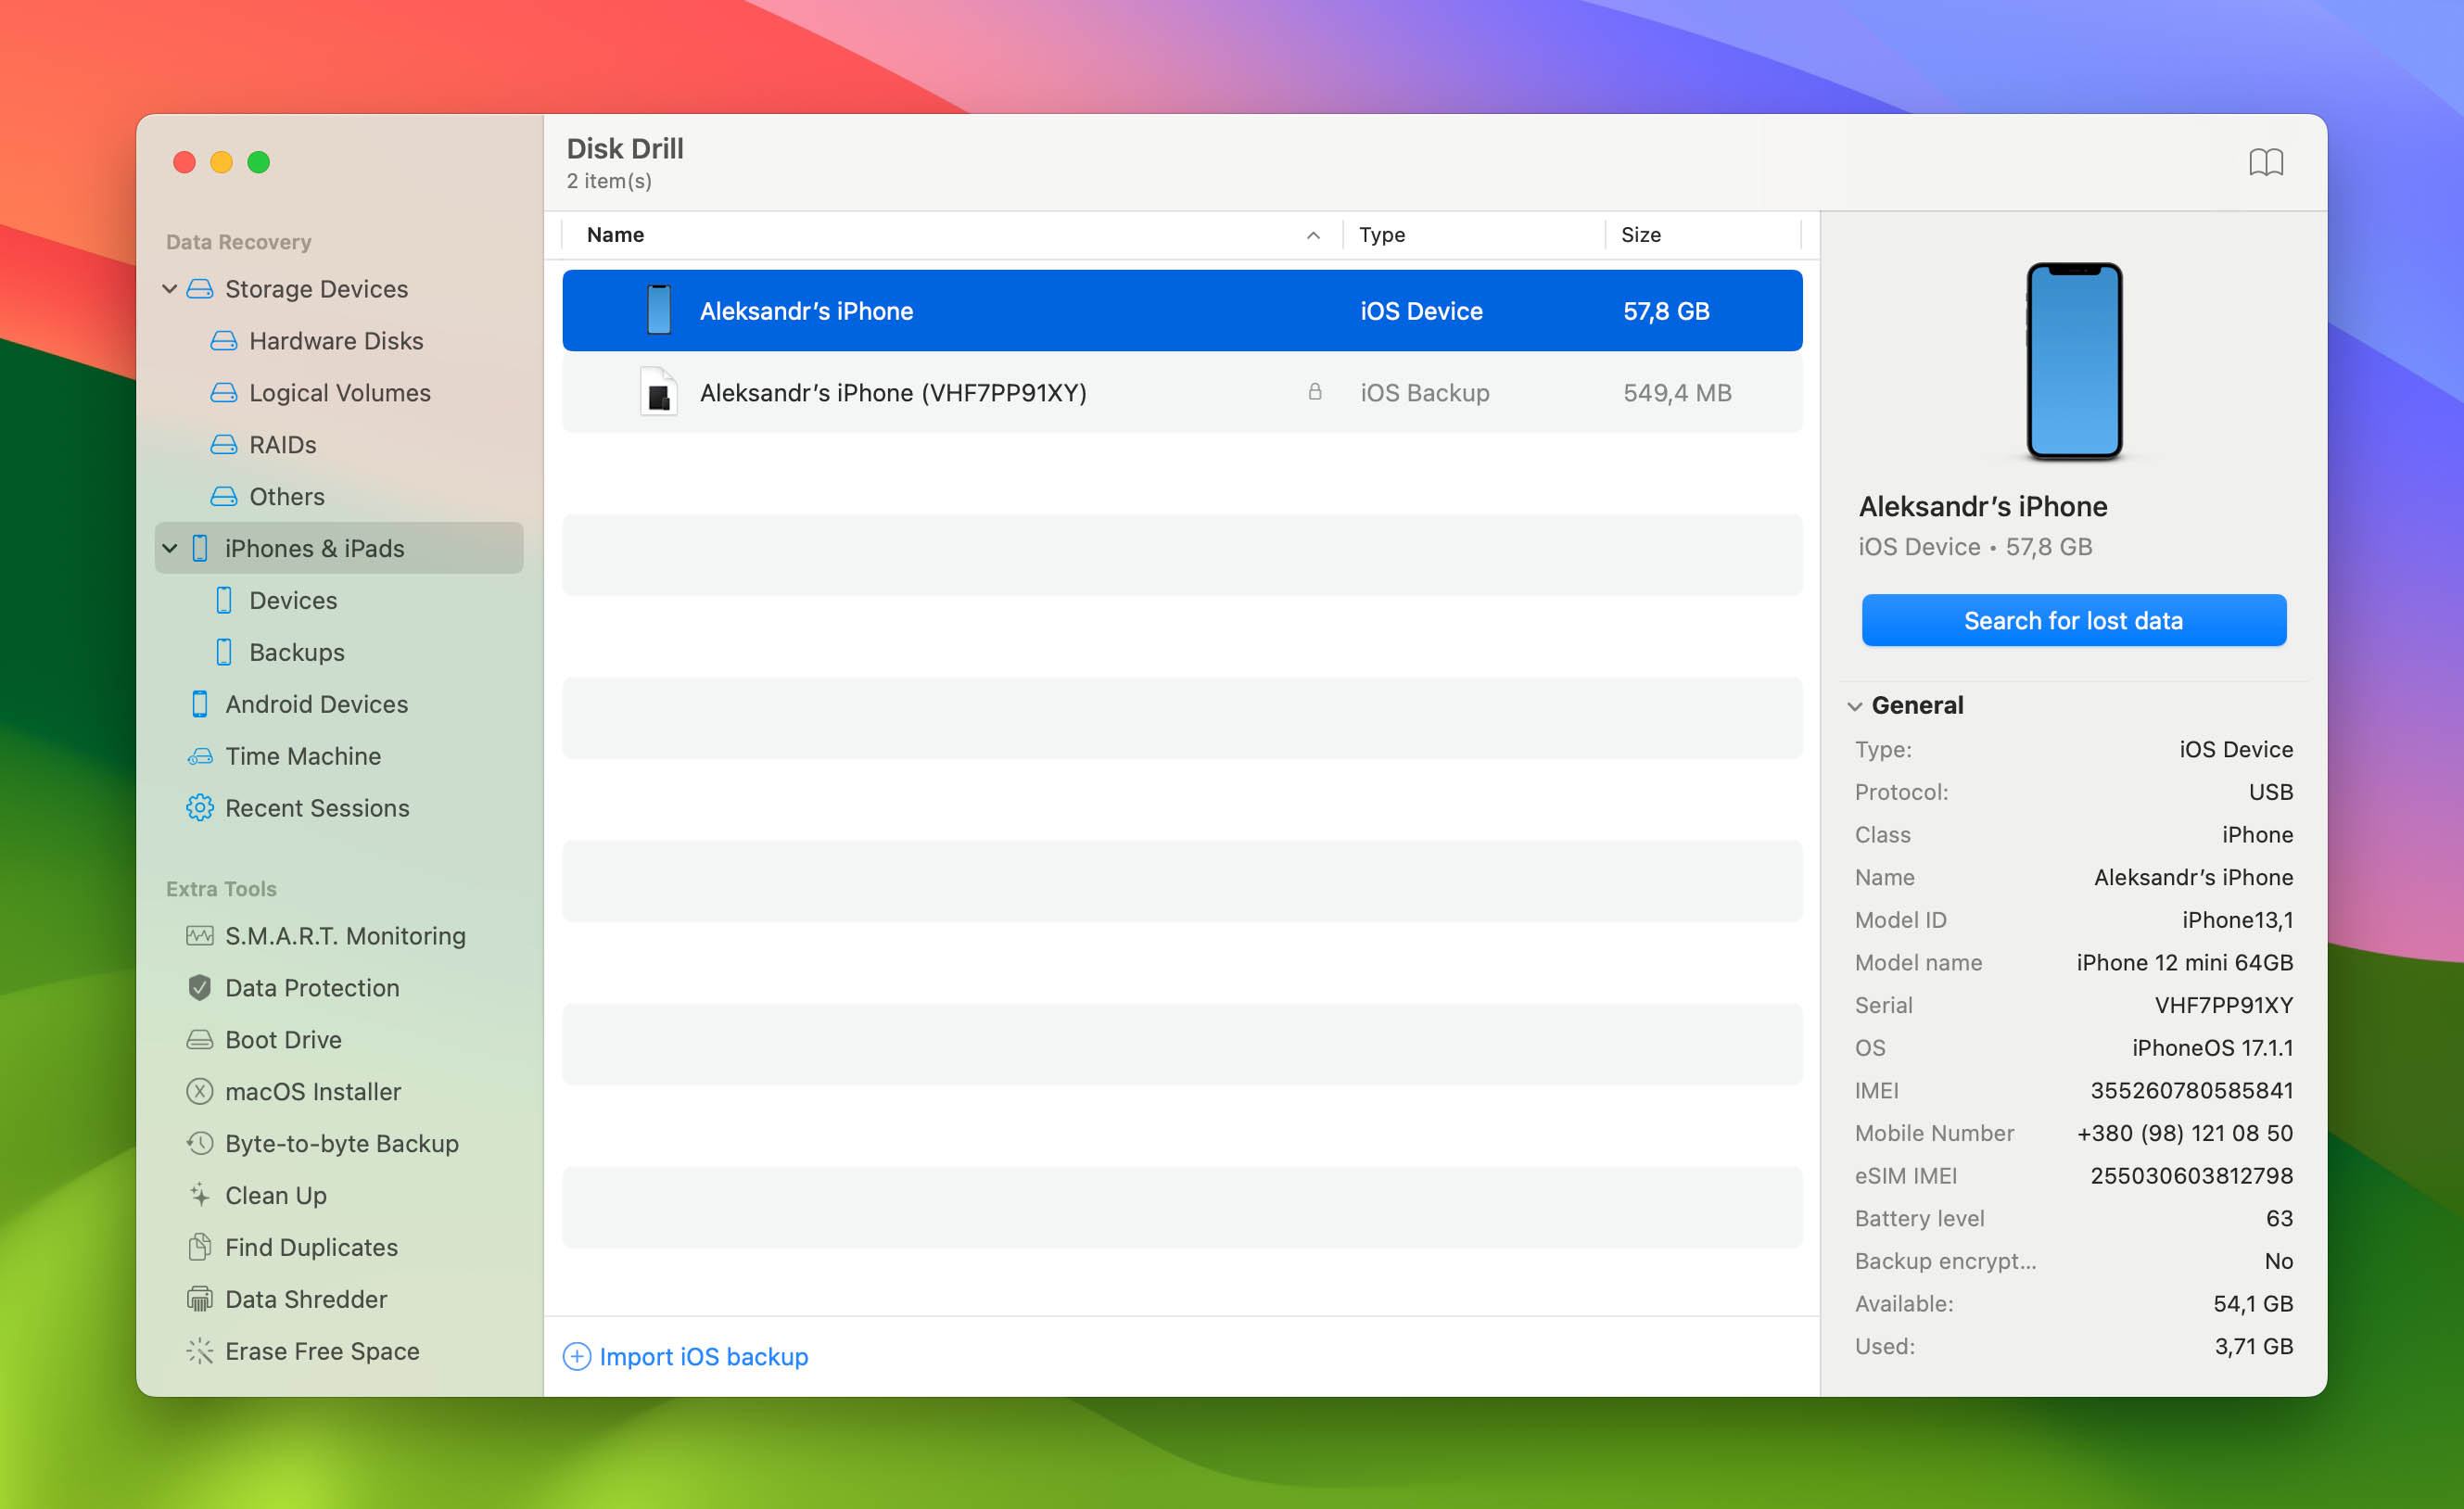Click the macOS Installer icon

click(x=200, y=1092)
